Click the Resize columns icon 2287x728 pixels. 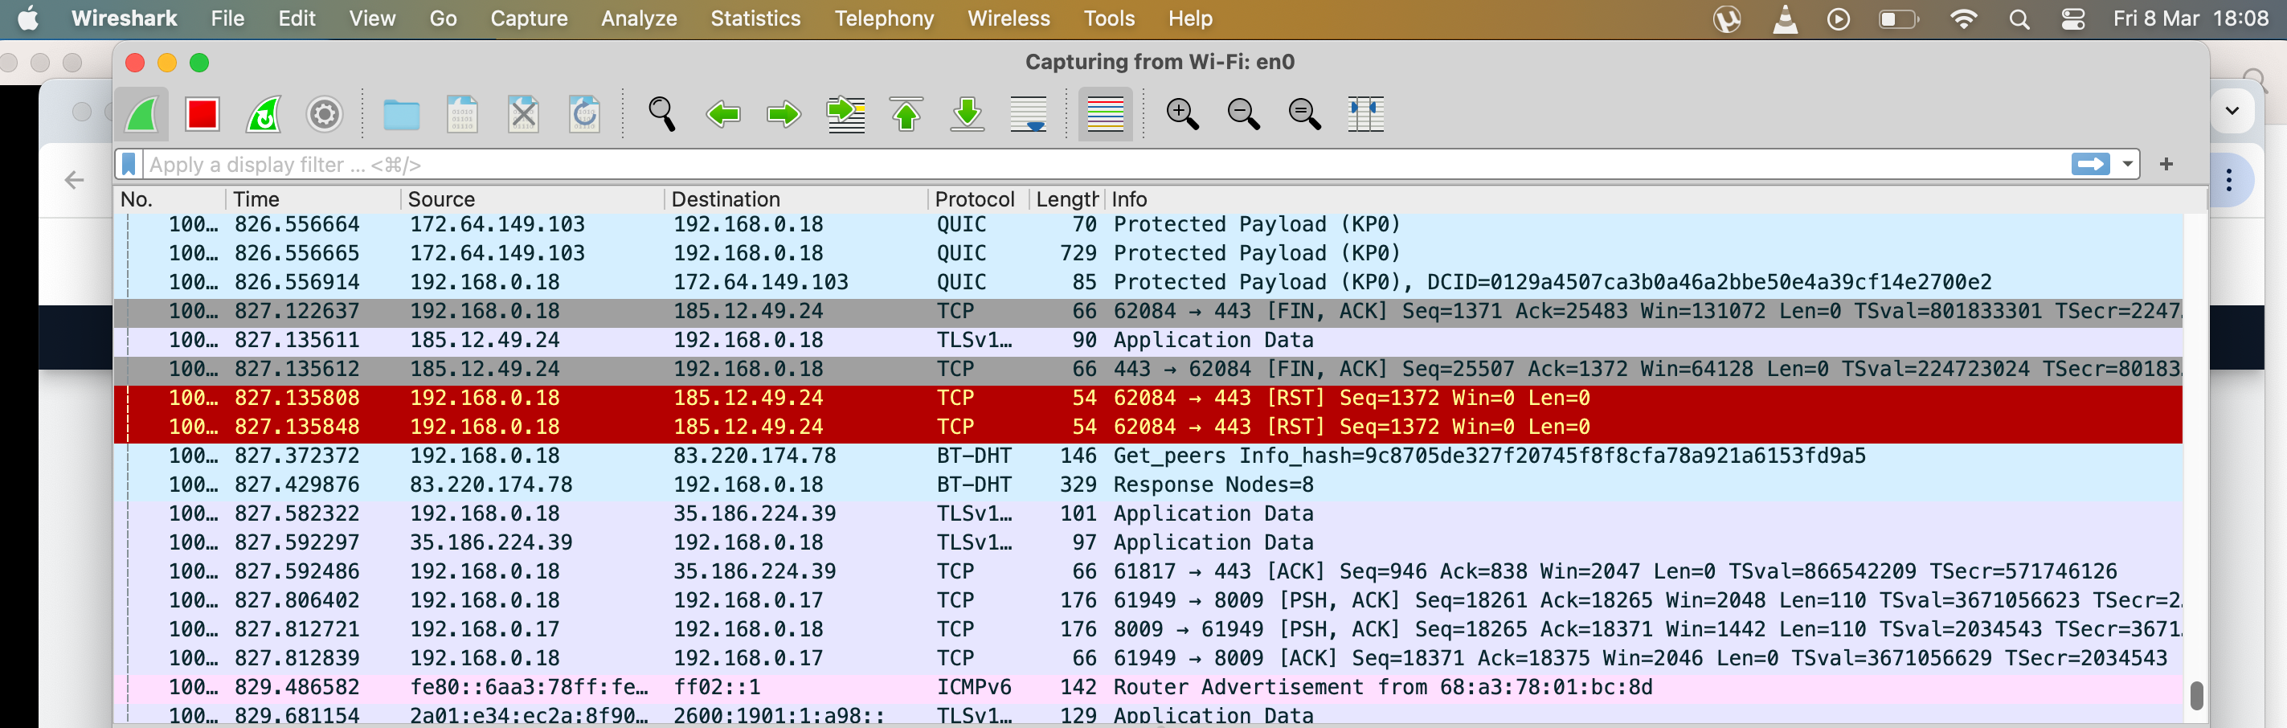(1364, 115)
